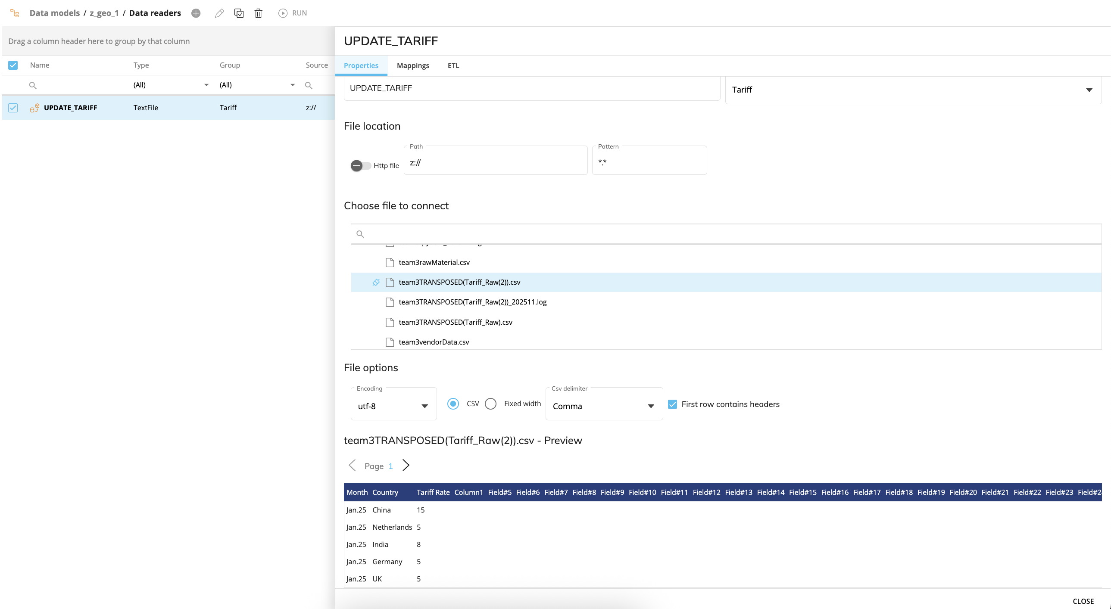
Task: Select the Fixed width radio button
Action: [491, 404]
